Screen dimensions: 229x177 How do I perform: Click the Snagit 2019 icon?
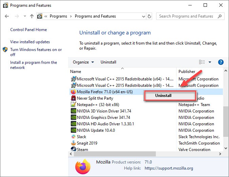click(x=73, y=143)
